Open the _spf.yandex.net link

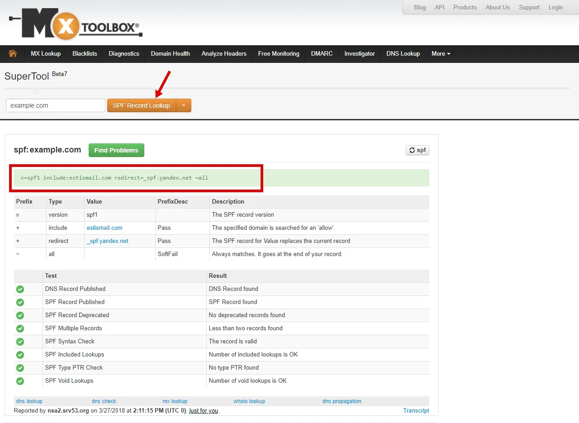click(x=108, y=241)
